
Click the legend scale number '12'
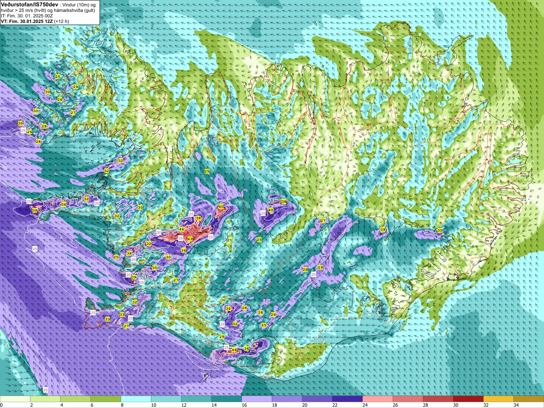tap(184, 405)
